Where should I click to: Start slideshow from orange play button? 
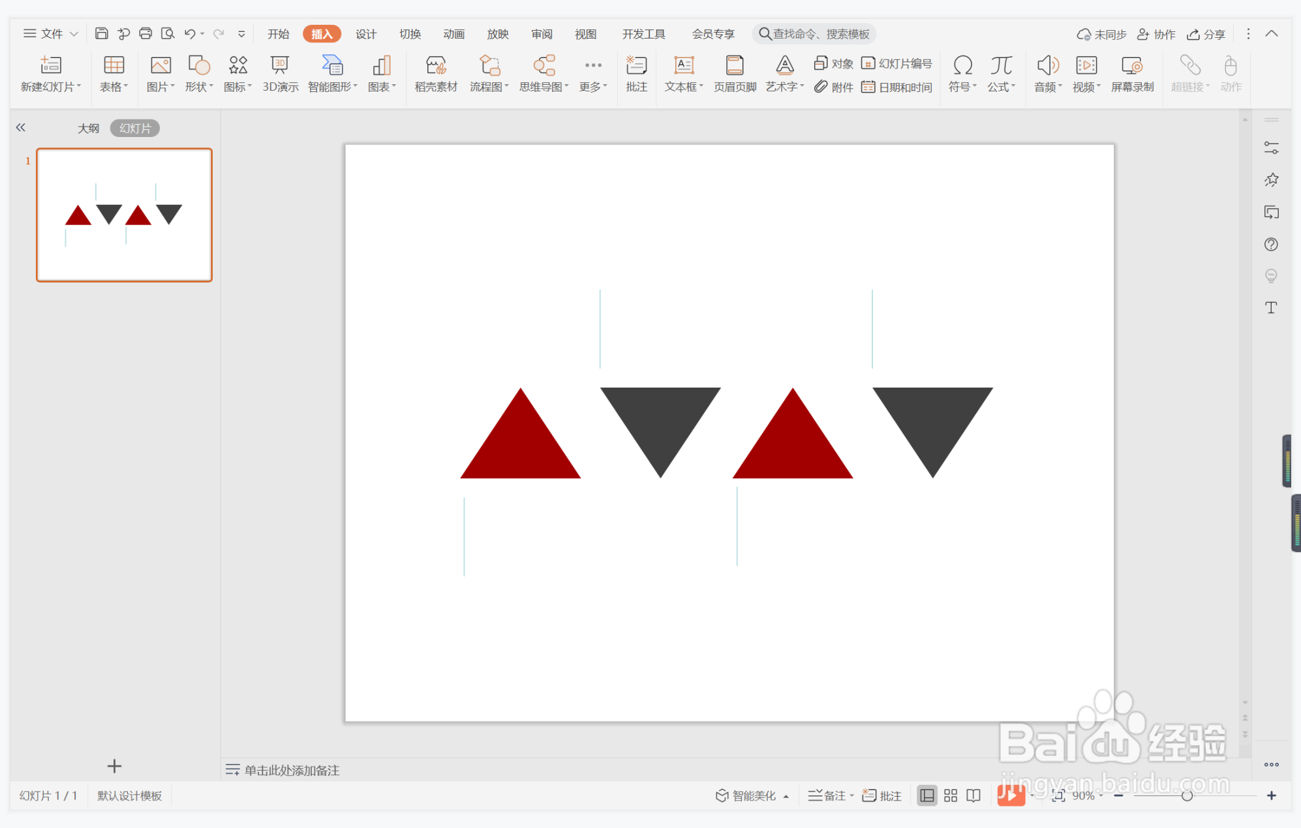(1010, 795)
